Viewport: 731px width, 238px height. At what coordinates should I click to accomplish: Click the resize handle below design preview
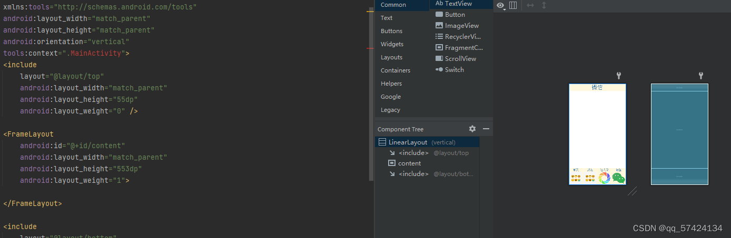(x=633, y=191)
